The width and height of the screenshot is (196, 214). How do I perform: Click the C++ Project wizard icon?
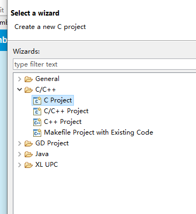click(37, 122)
